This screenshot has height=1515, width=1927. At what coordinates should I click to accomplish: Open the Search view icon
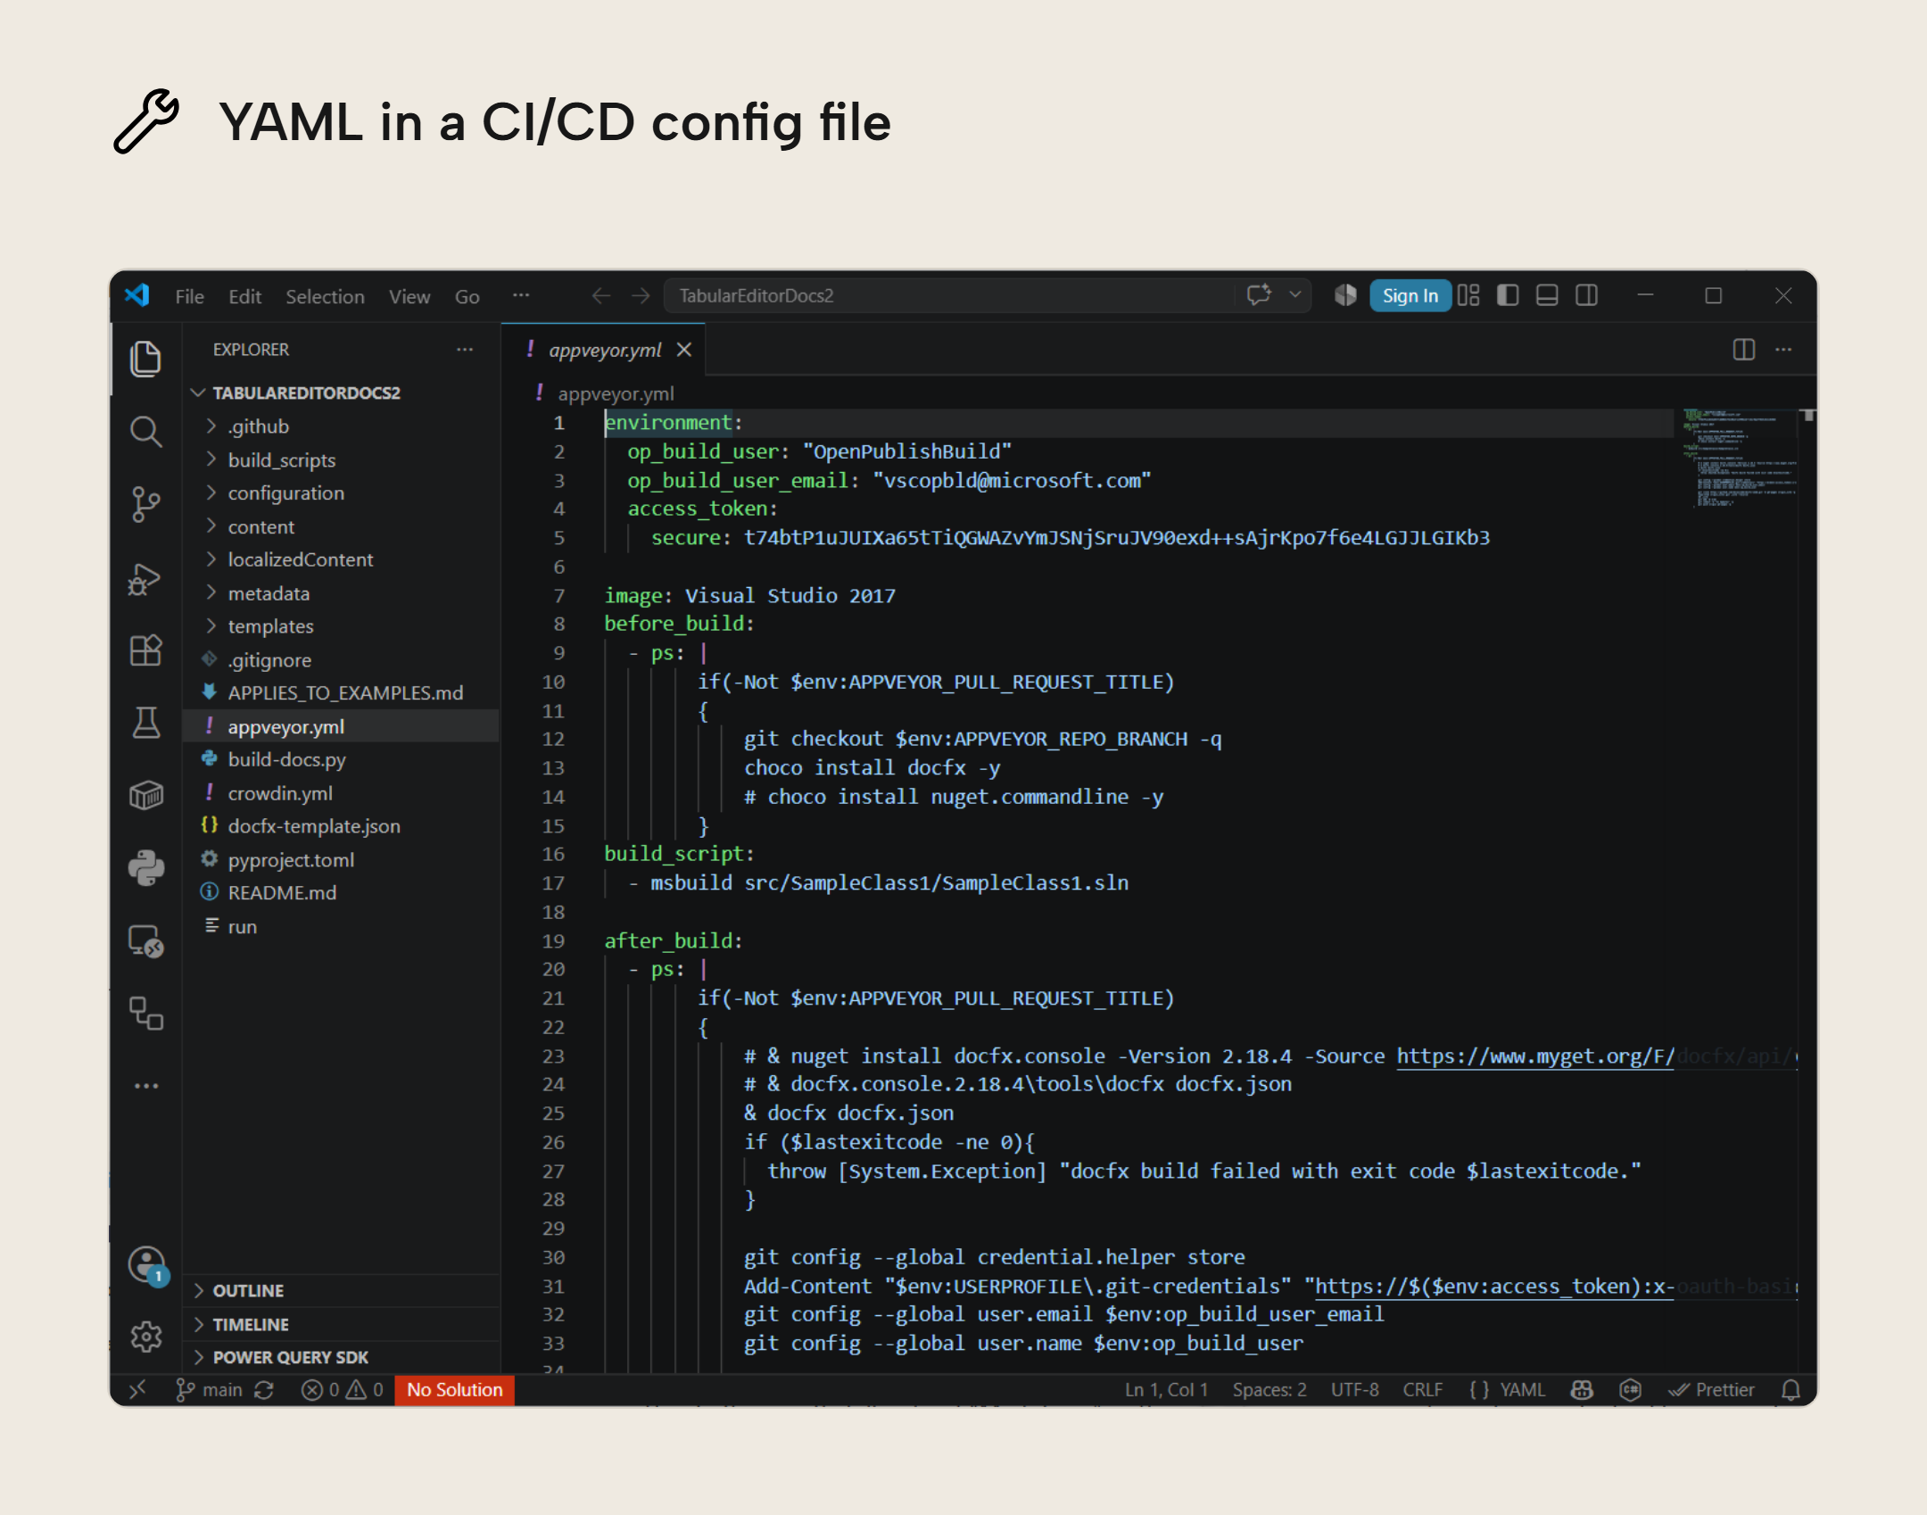[x=145, y=432]
